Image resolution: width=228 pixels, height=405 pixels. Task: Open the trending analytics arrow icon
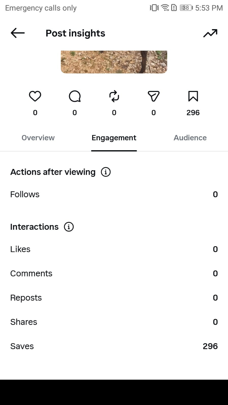click(210, 33)
